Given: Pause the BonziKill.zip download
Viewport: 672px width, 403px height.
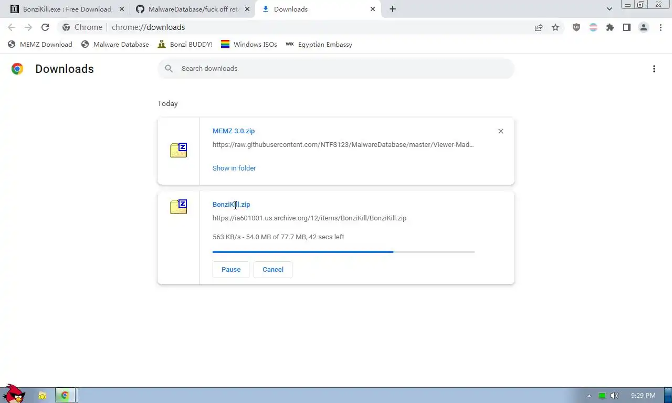Looking at the screenshot, I should click(x=231, y=270).
